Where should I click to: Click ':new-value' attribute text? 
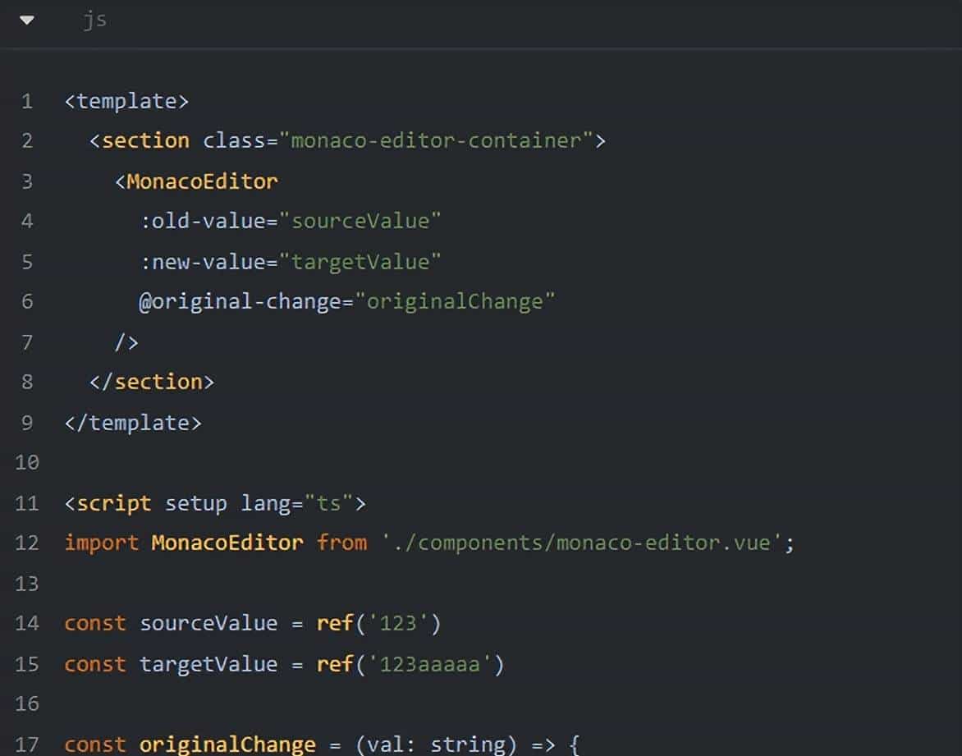pos(202,262)
